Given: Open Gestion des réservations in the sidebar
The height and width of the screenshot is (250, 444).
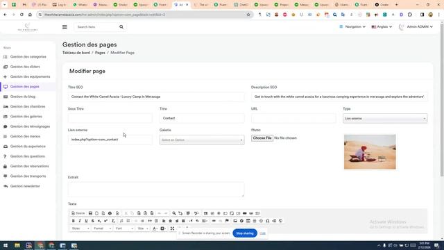Looking at the screenshot, I should click(x=29, y=166).
